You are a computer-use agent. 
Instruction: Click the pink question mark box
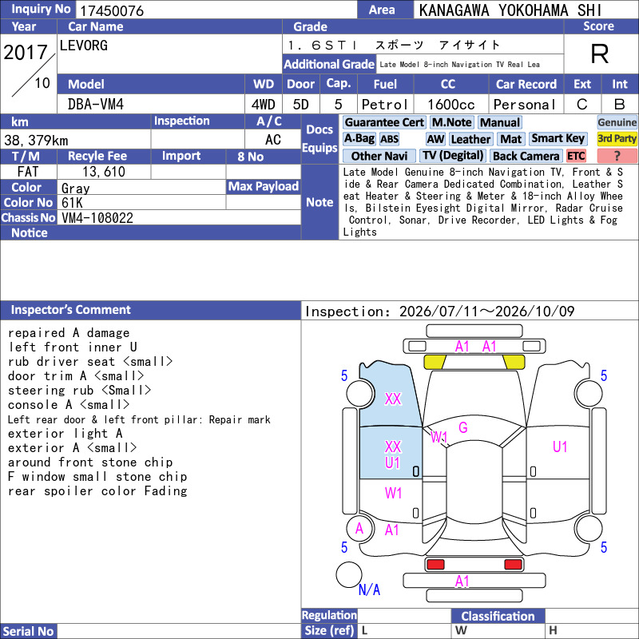(x=617, y=156)
